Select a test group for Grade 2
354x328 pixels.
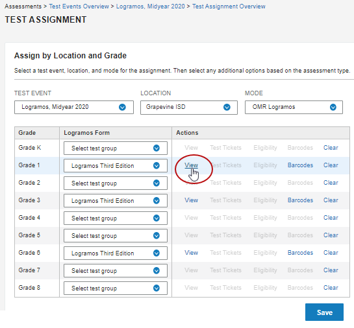click(116, 183)
